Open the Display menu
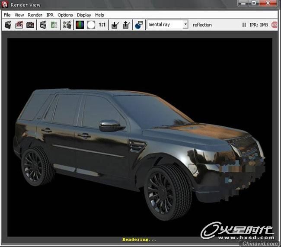The image size is (281, 247). click(x=84, y=15)
